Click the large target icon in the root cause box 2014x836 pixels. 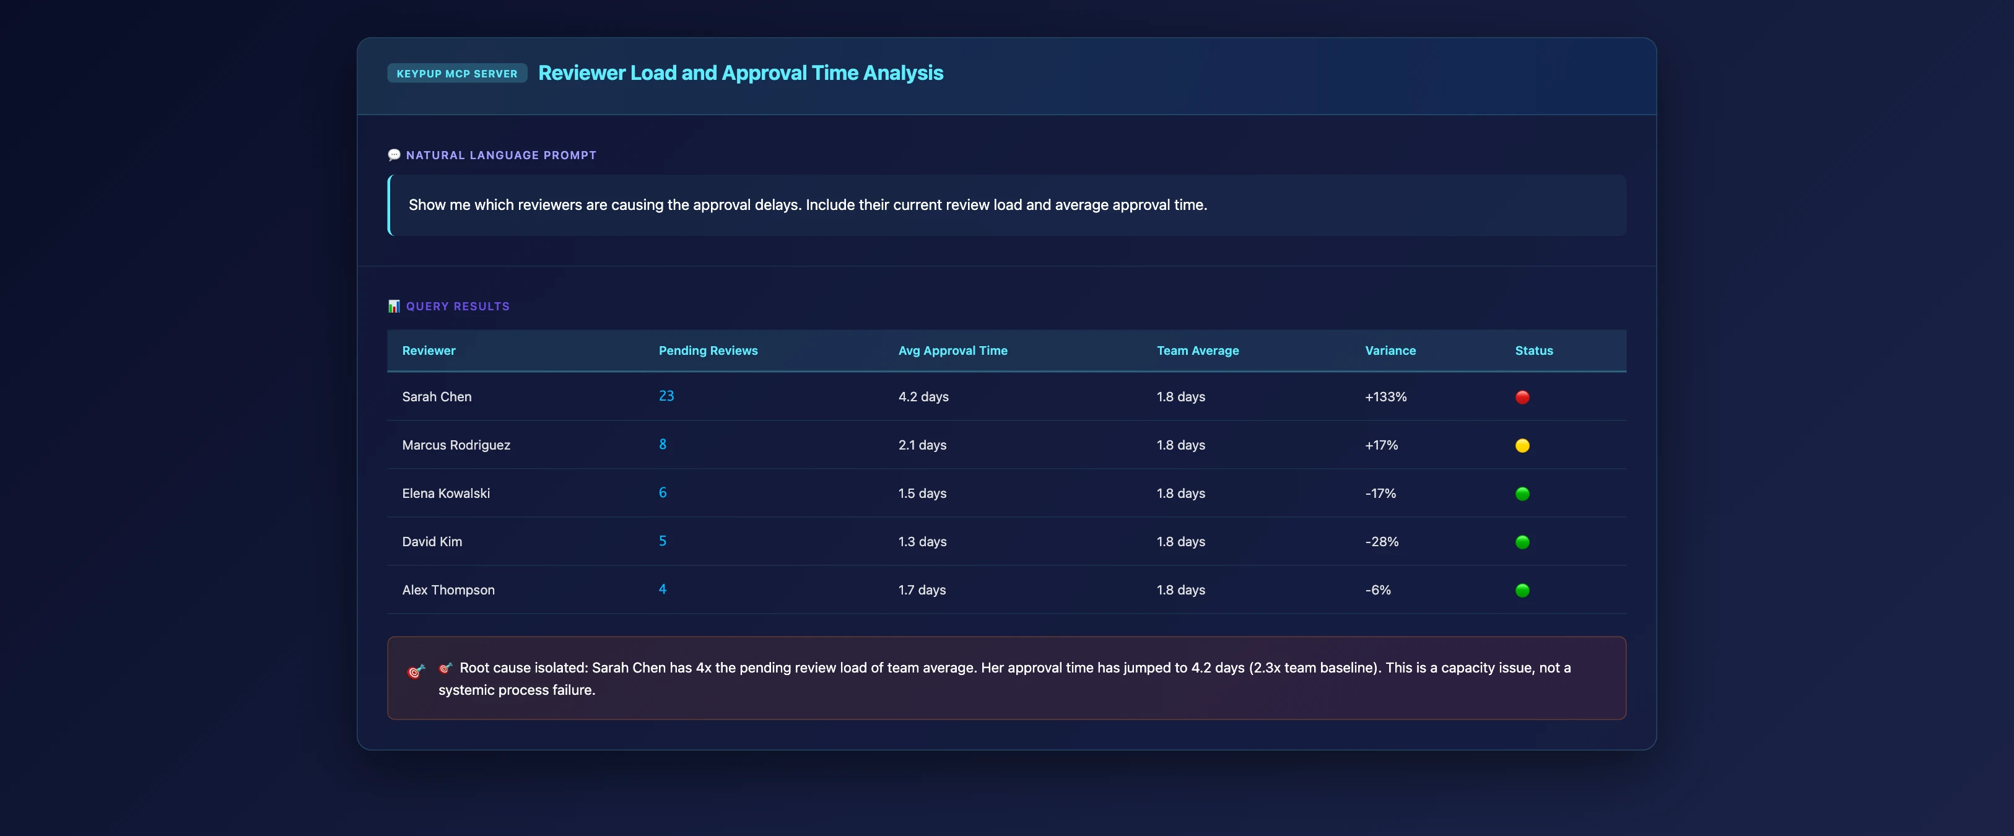coord(416,672)
